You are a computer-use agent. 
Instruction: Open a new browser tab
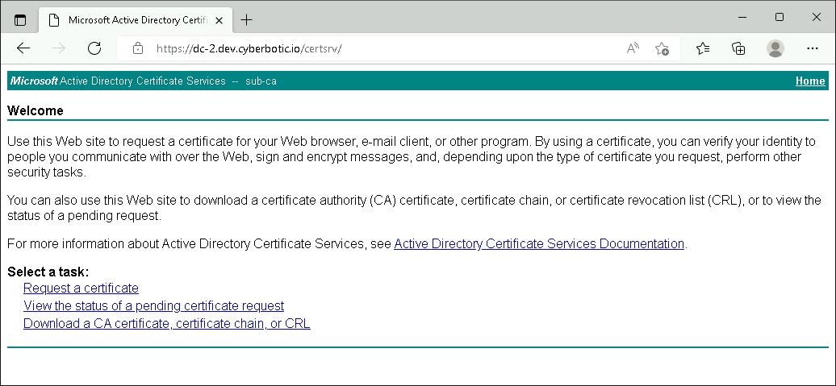(247, 19)
